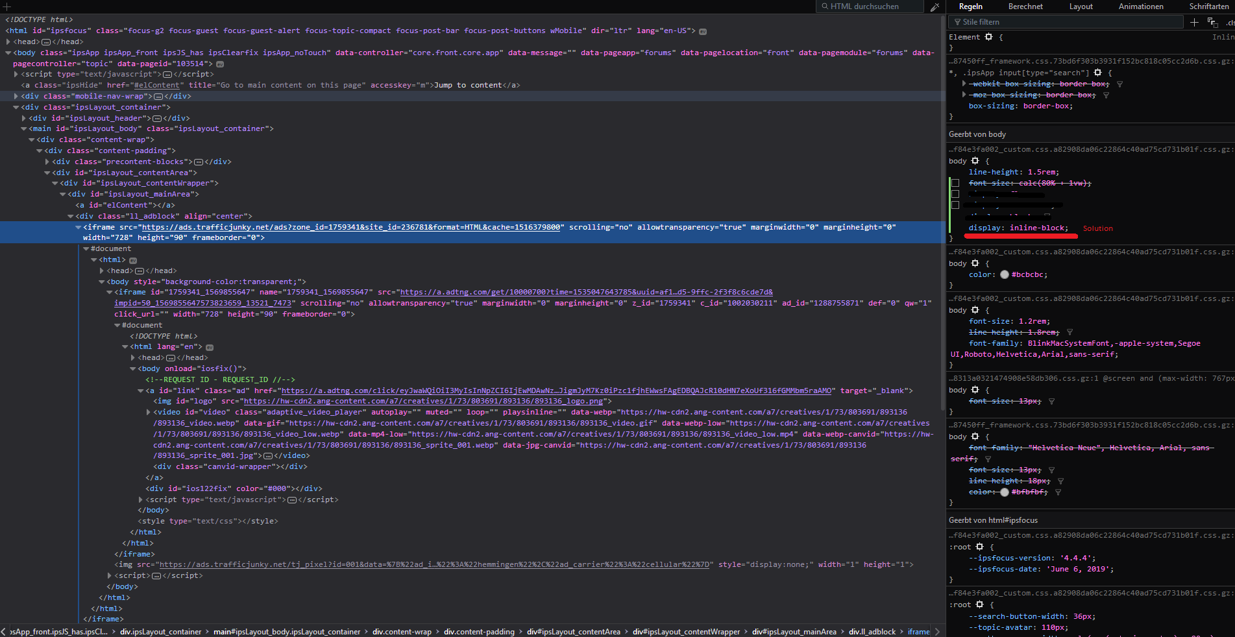Open the Animationen tab

pyautogui.click(x=1141, y=6)
